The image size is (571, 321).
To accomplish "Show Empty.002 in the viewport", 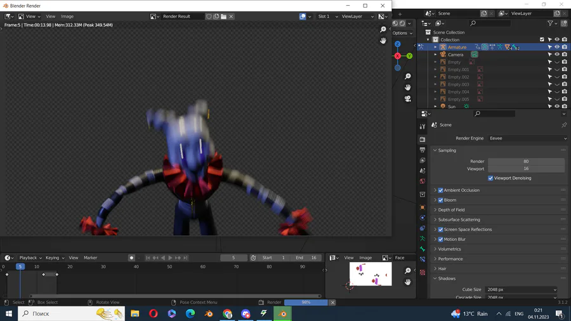I will pyautogui.click(x=557, y=77).
